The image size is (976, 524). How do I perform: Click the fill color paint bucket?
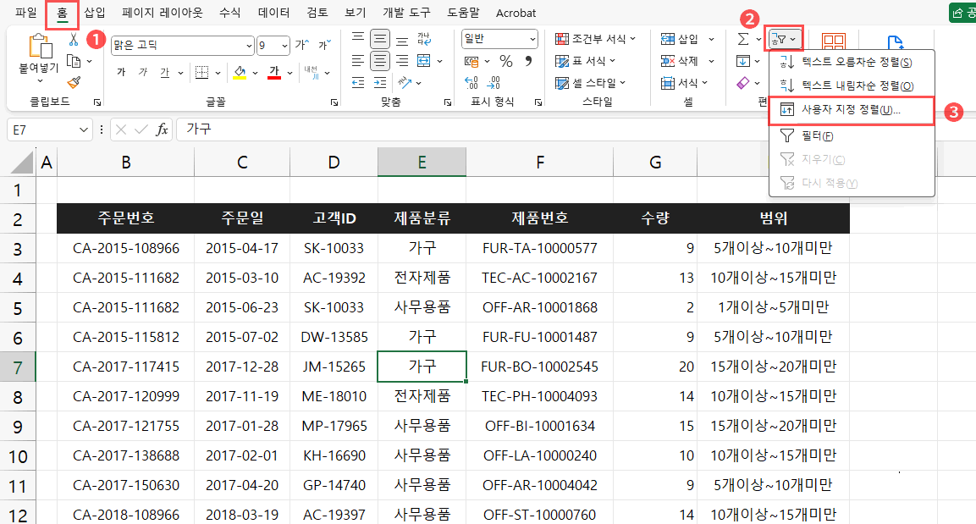point(240,73)
